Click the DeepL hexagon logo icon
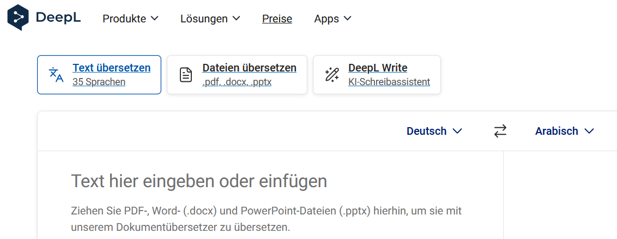Image resolution: width=617 pixels, height=239 pixels. [17, 17]
